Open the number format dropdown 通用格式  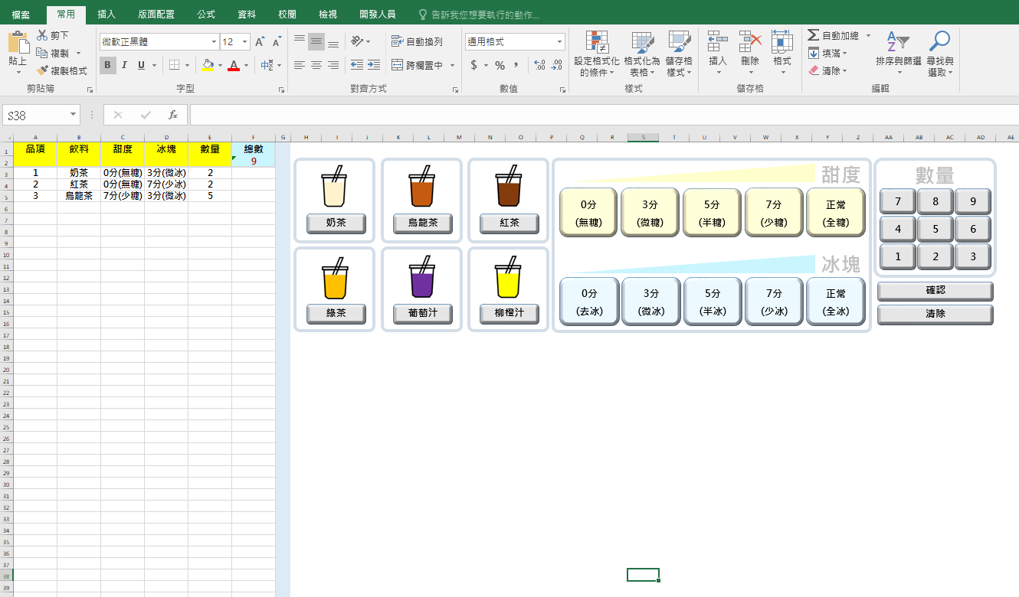click(x=560, y=41)
